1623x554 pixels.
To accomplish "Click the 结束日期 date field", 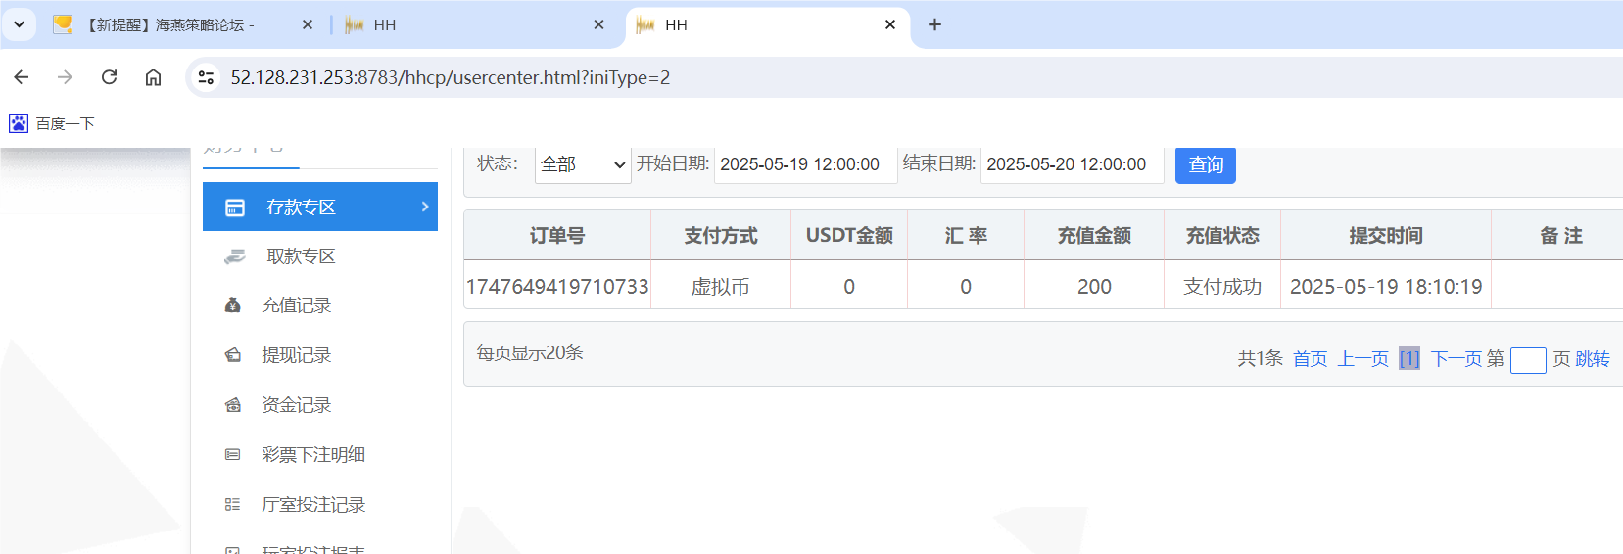I will (x=1073, y=164).
